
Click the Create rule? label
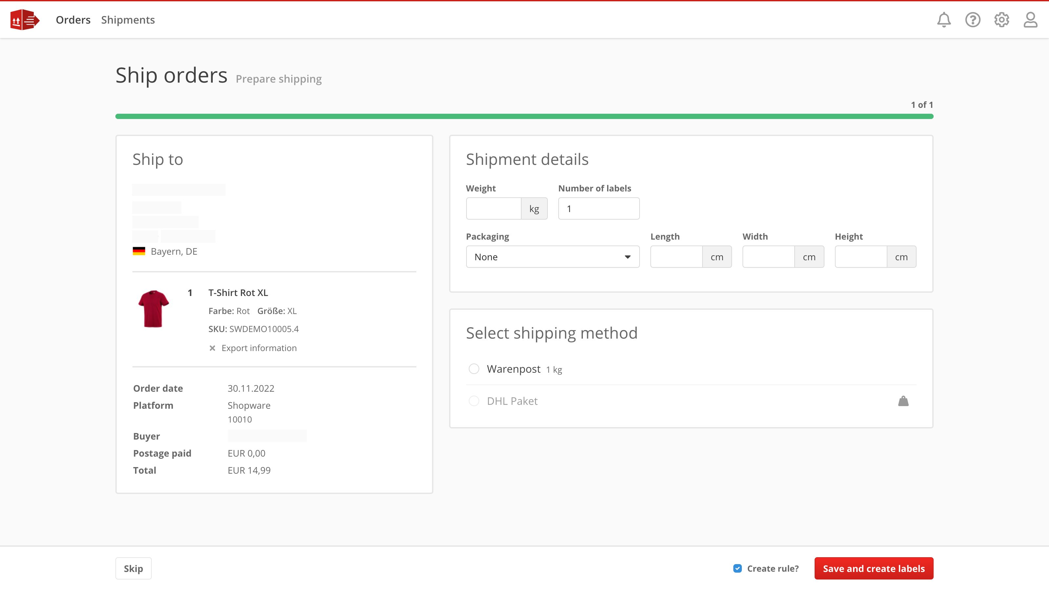point(773,568)
